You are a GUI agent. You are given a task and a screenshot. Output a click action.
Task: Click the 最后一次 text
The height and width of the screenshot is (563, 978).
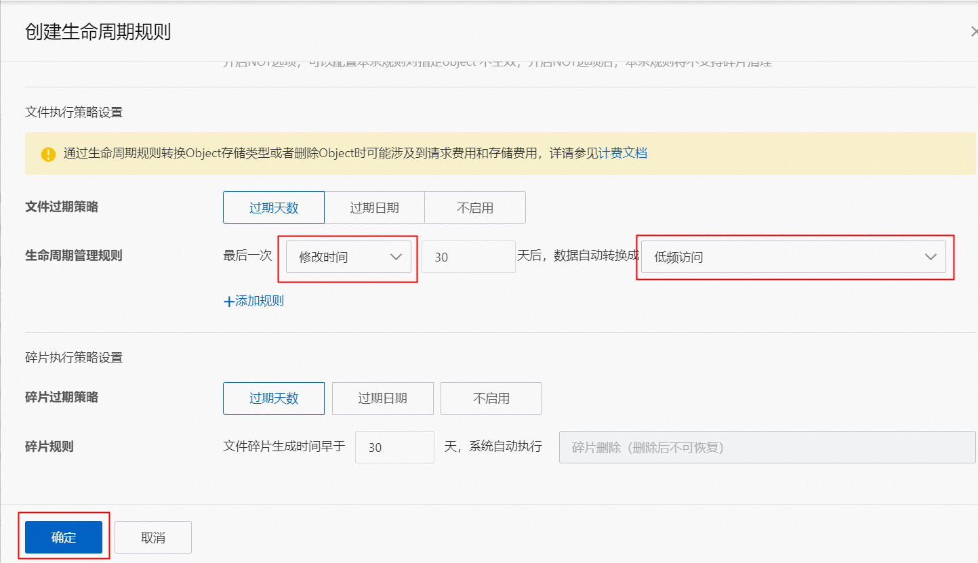tap(247, 256)
